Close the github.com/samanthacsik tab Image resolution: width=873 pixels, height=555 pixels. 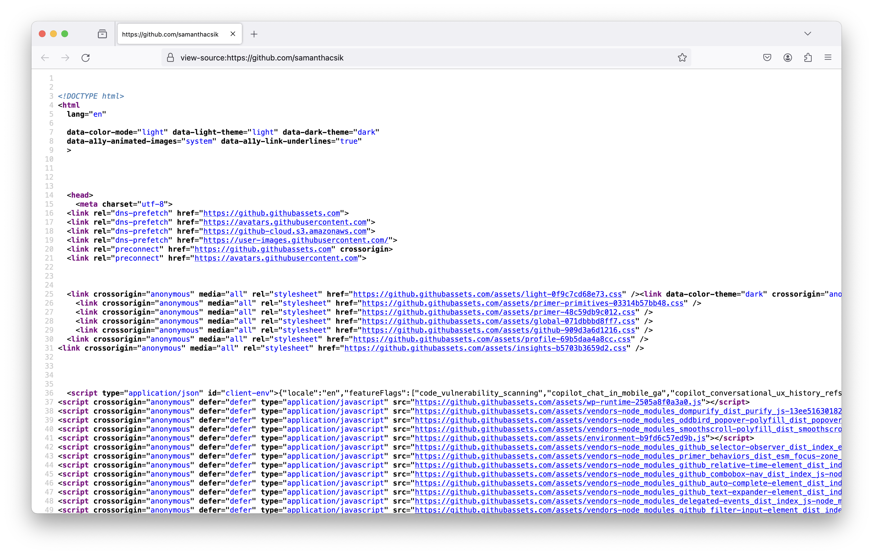[233, 34]
